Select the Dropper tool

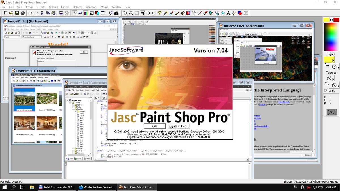click(x=171, y=13)
